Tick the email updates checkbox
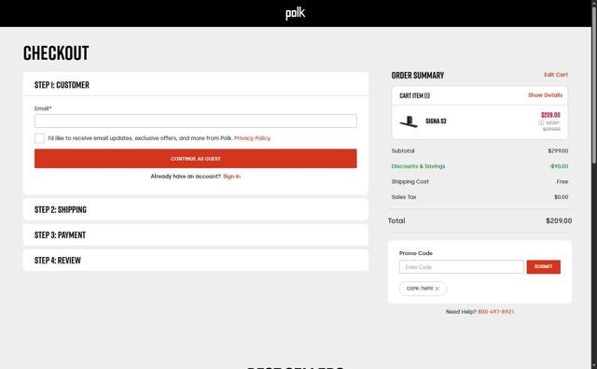Screen dimensions: 597x369 (x=39, y=138)
